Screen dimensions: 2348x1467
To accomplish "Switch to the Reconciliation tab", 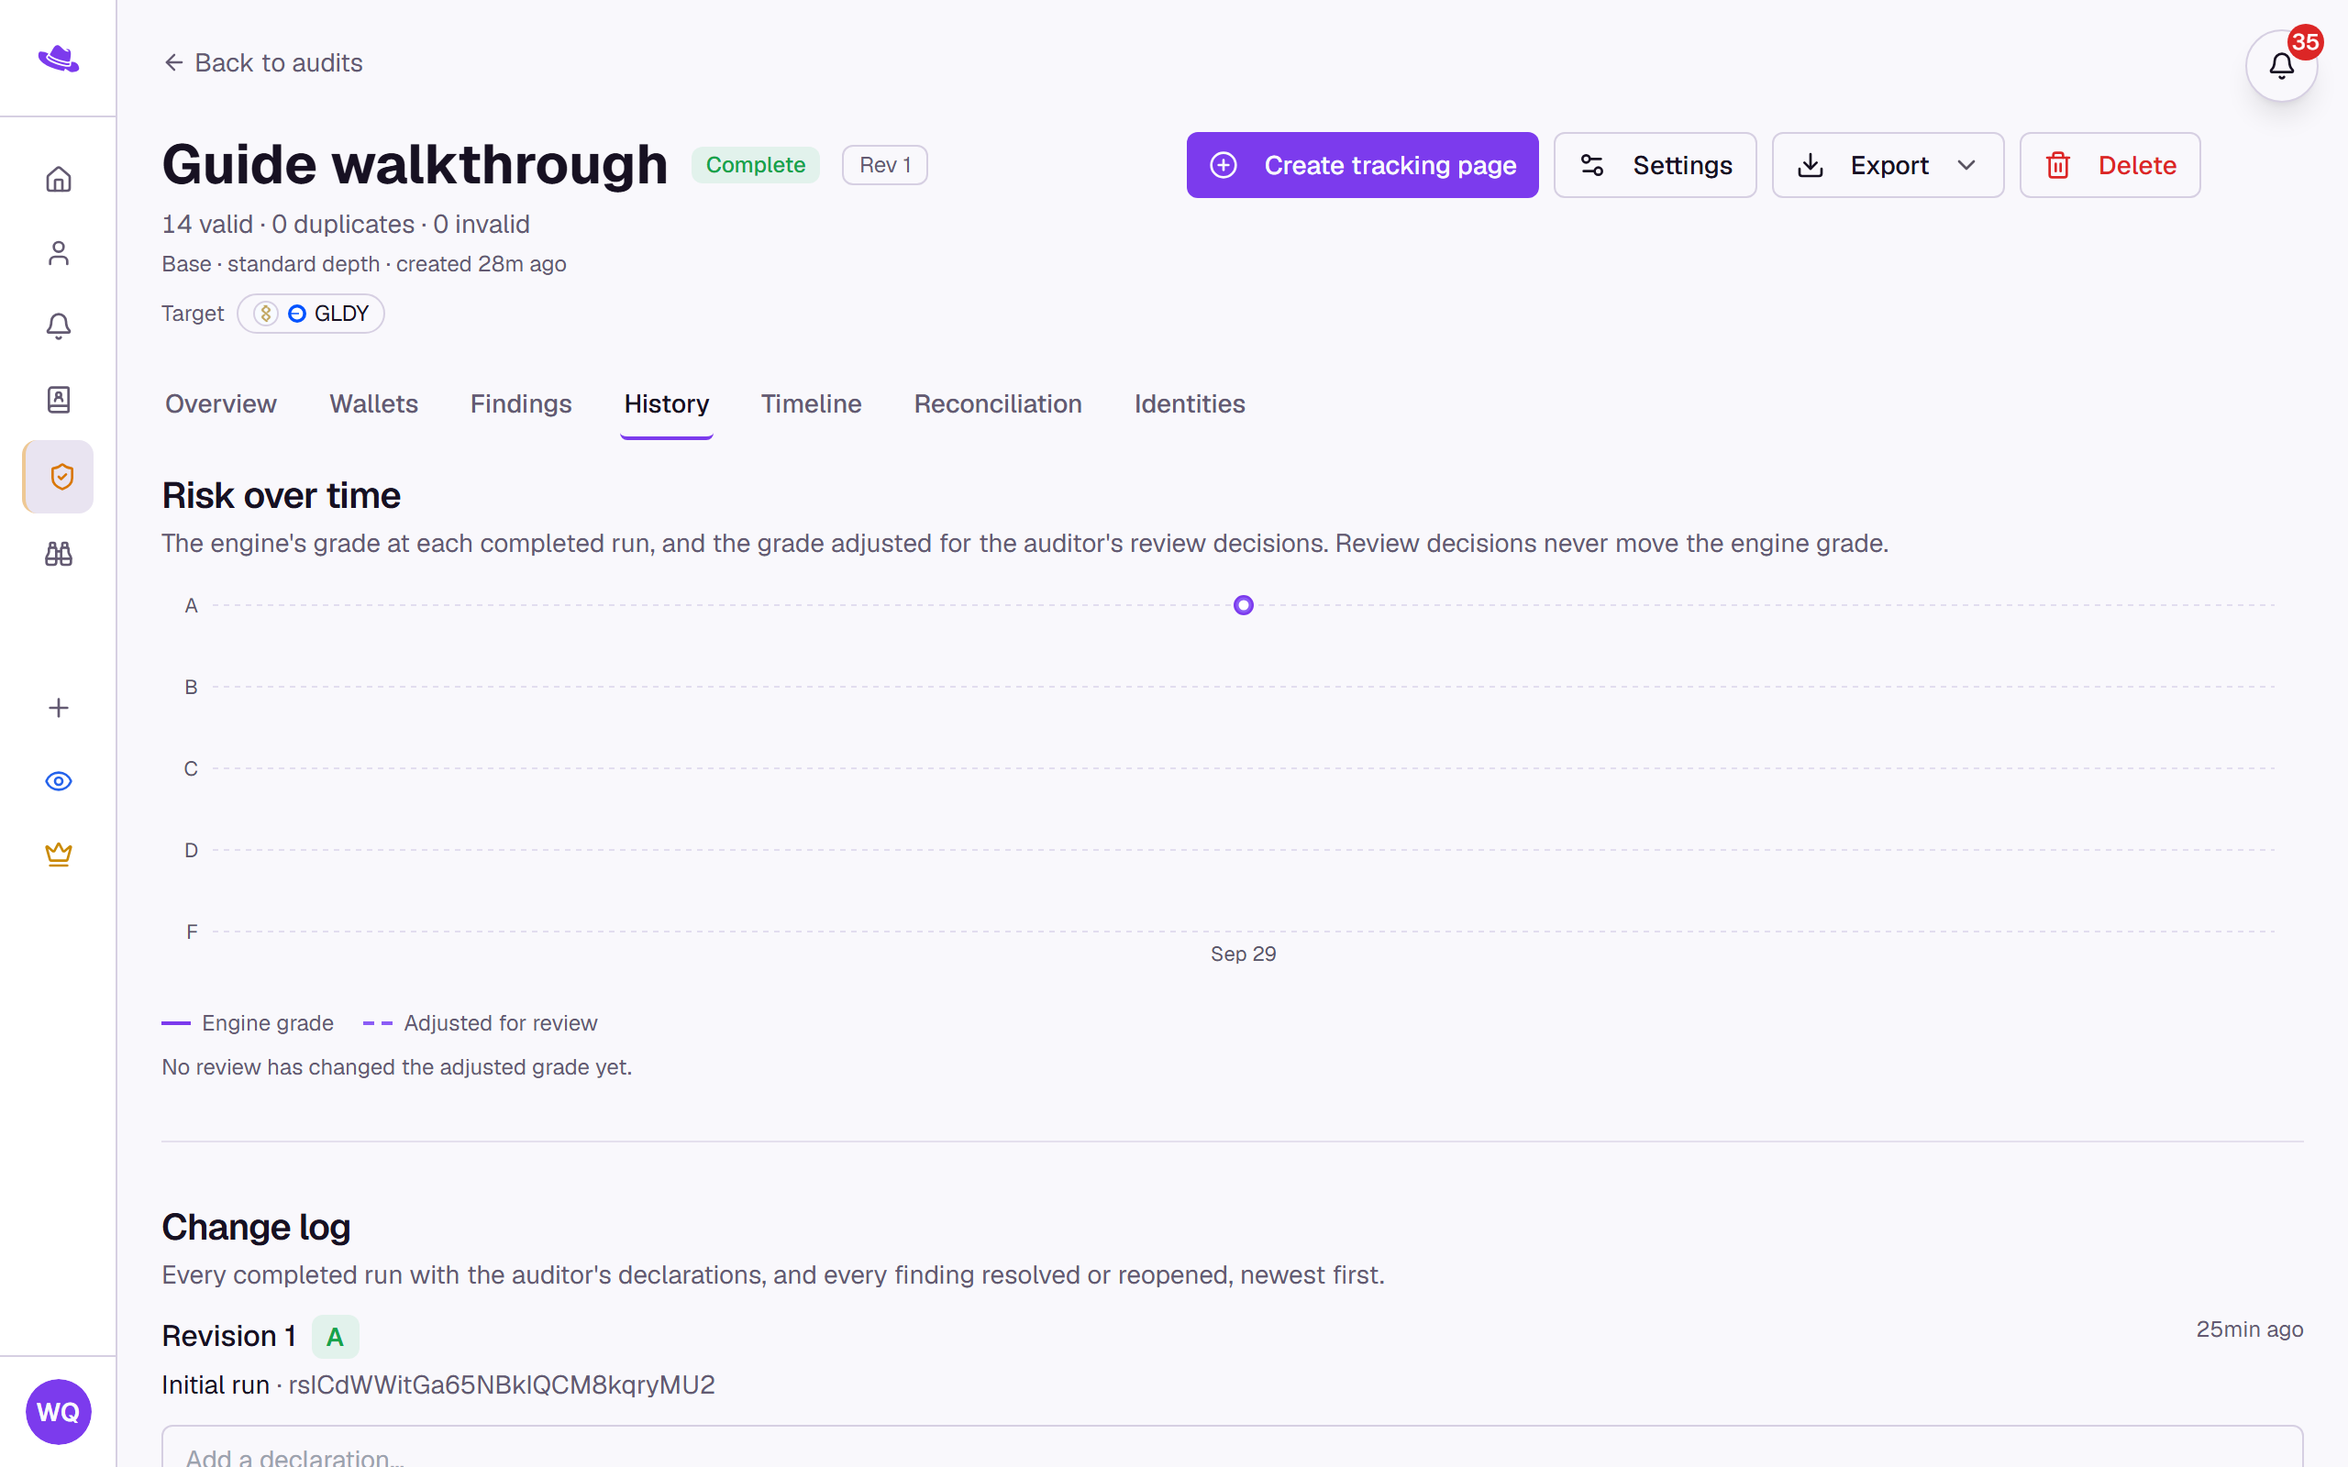I will pos(999,403).
